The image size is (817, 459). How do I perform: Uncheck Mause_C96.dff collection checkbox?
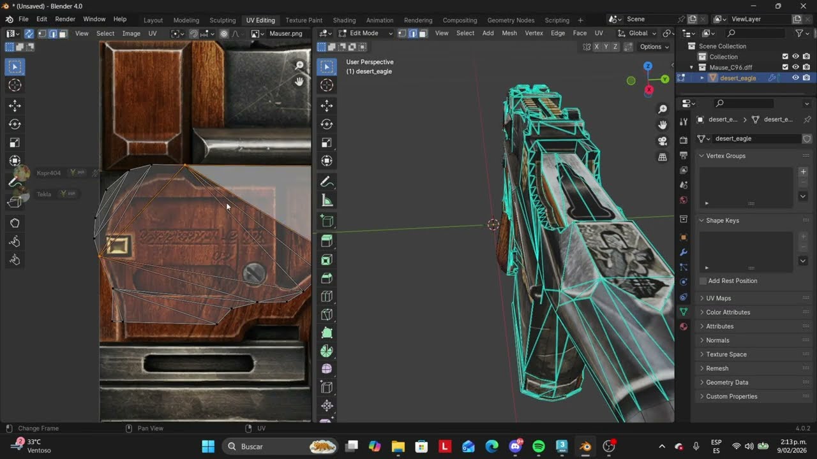[x=785, y=67]
